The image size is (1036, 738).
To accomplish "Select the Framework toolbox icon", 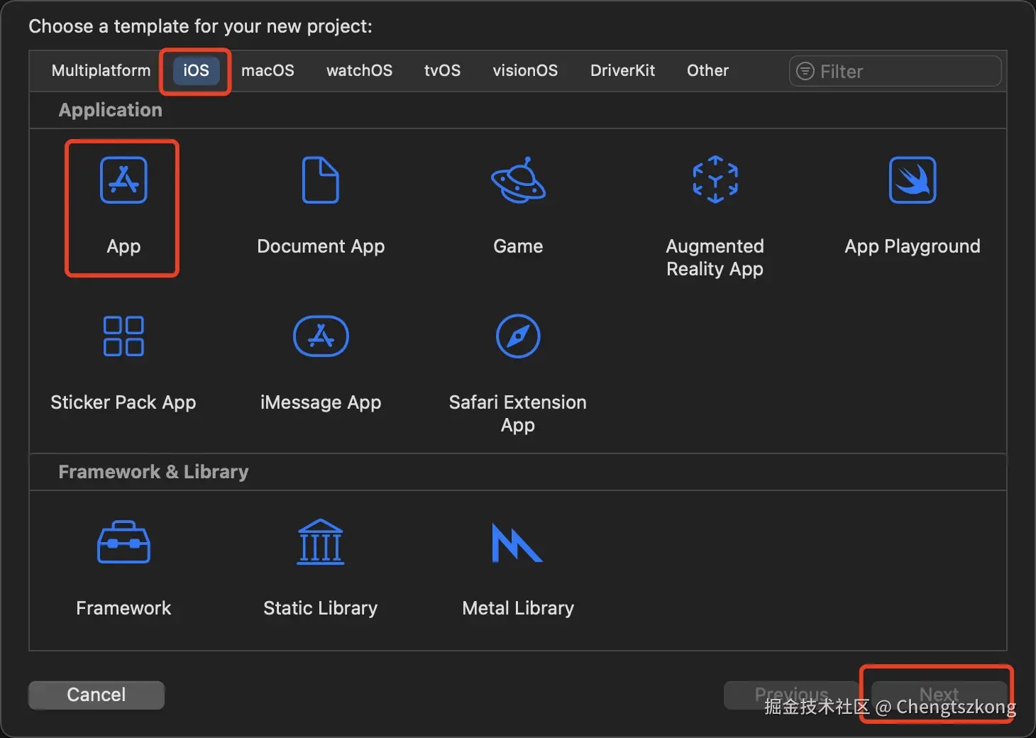I will click(123, 542).
